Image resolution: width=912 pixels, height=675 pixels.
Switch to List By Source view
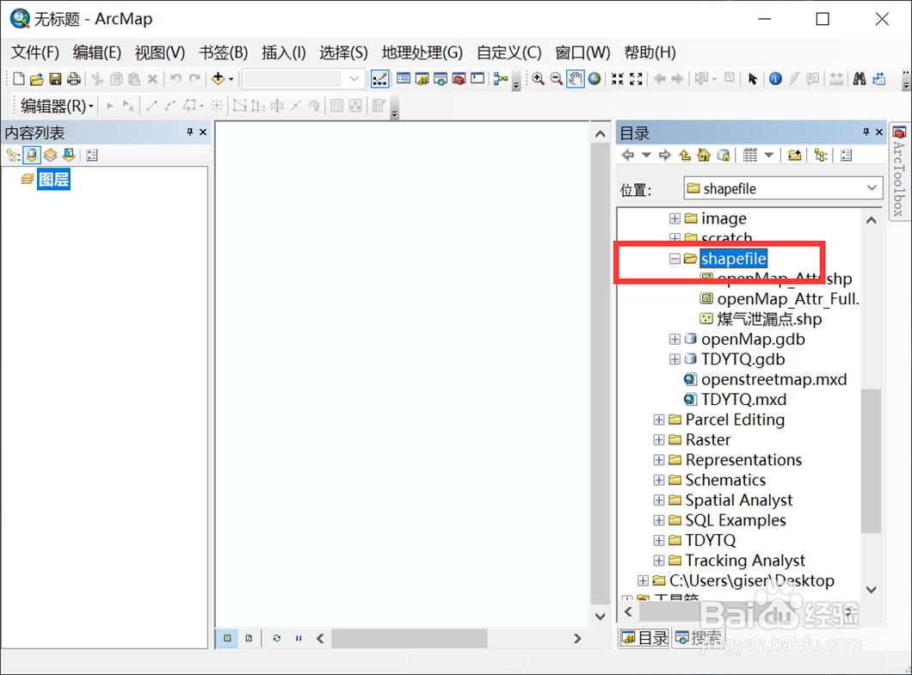tap(32, 156)
